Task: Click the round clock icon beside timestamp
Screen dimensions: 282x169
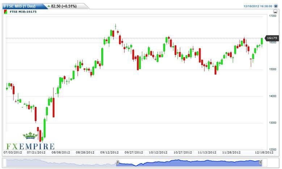Action: tap(277, 6)
